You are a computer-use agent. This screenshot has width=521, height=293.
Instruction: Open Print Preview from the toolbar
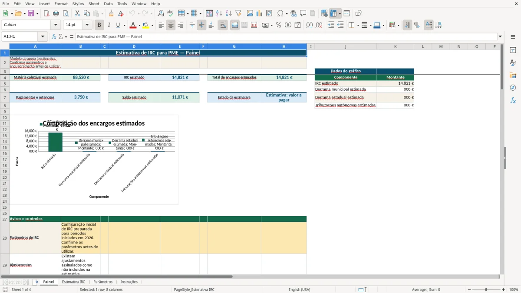65,13
